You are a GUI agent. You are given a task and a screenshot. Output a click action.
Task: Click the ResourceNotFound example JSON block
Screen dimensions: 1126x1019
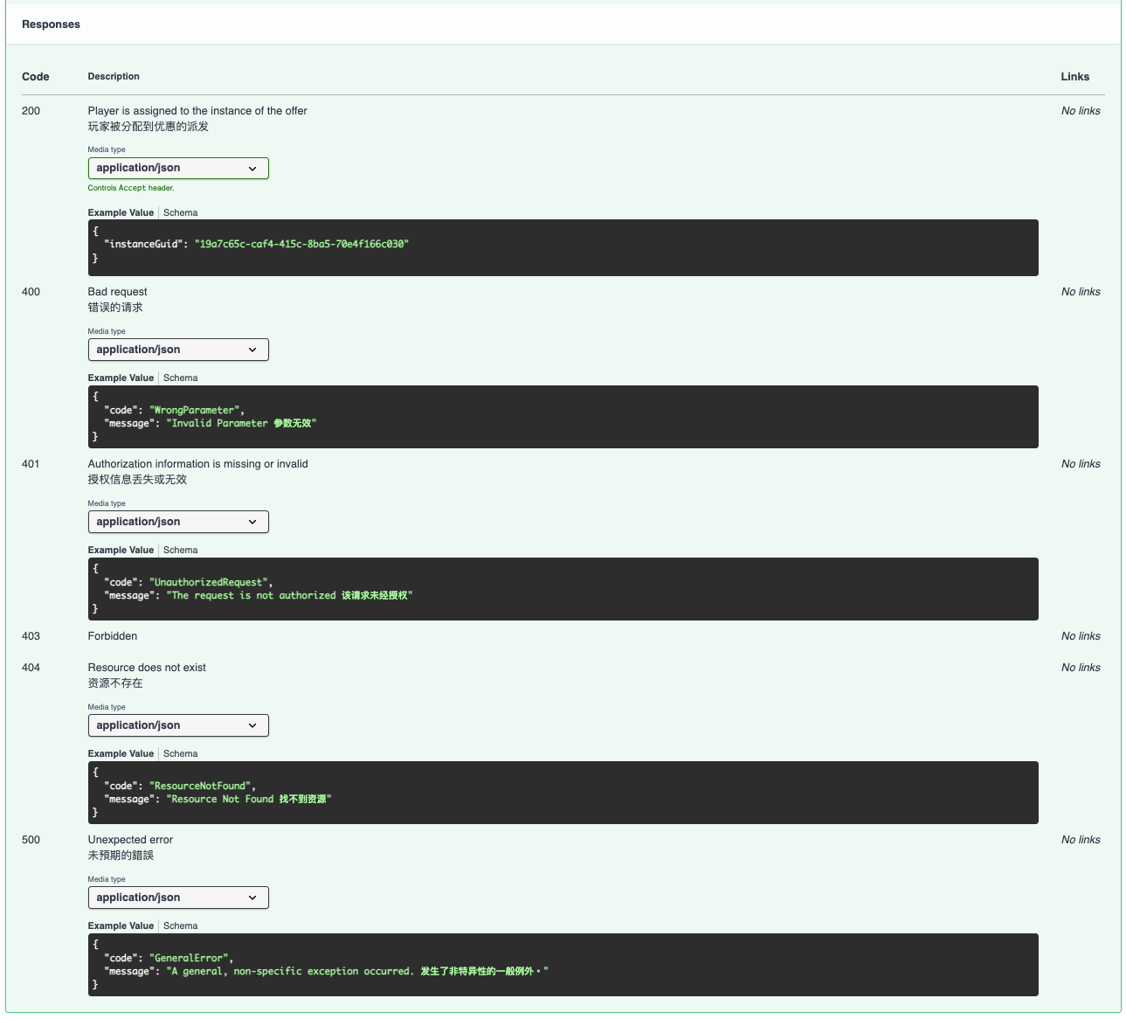(x=563, y=793)
